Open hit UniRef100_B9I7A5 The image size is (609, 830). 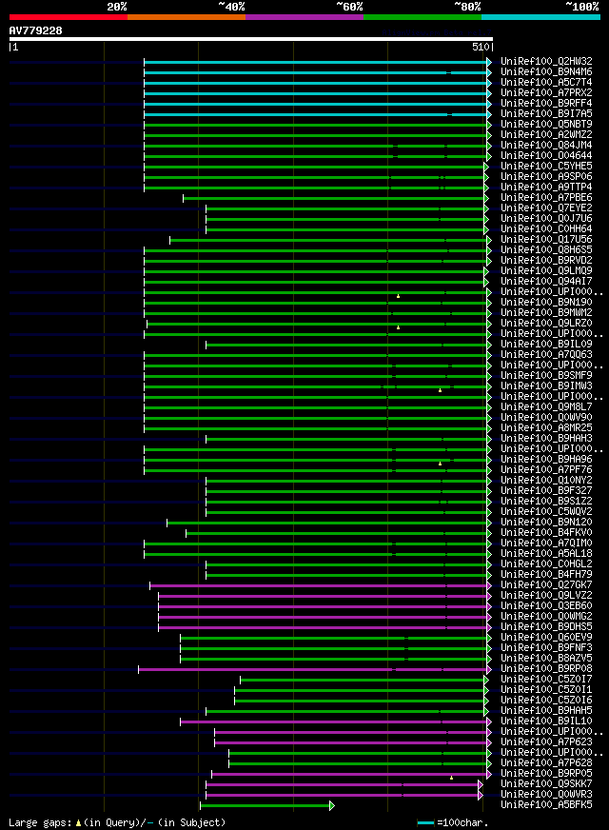point(546,114)
